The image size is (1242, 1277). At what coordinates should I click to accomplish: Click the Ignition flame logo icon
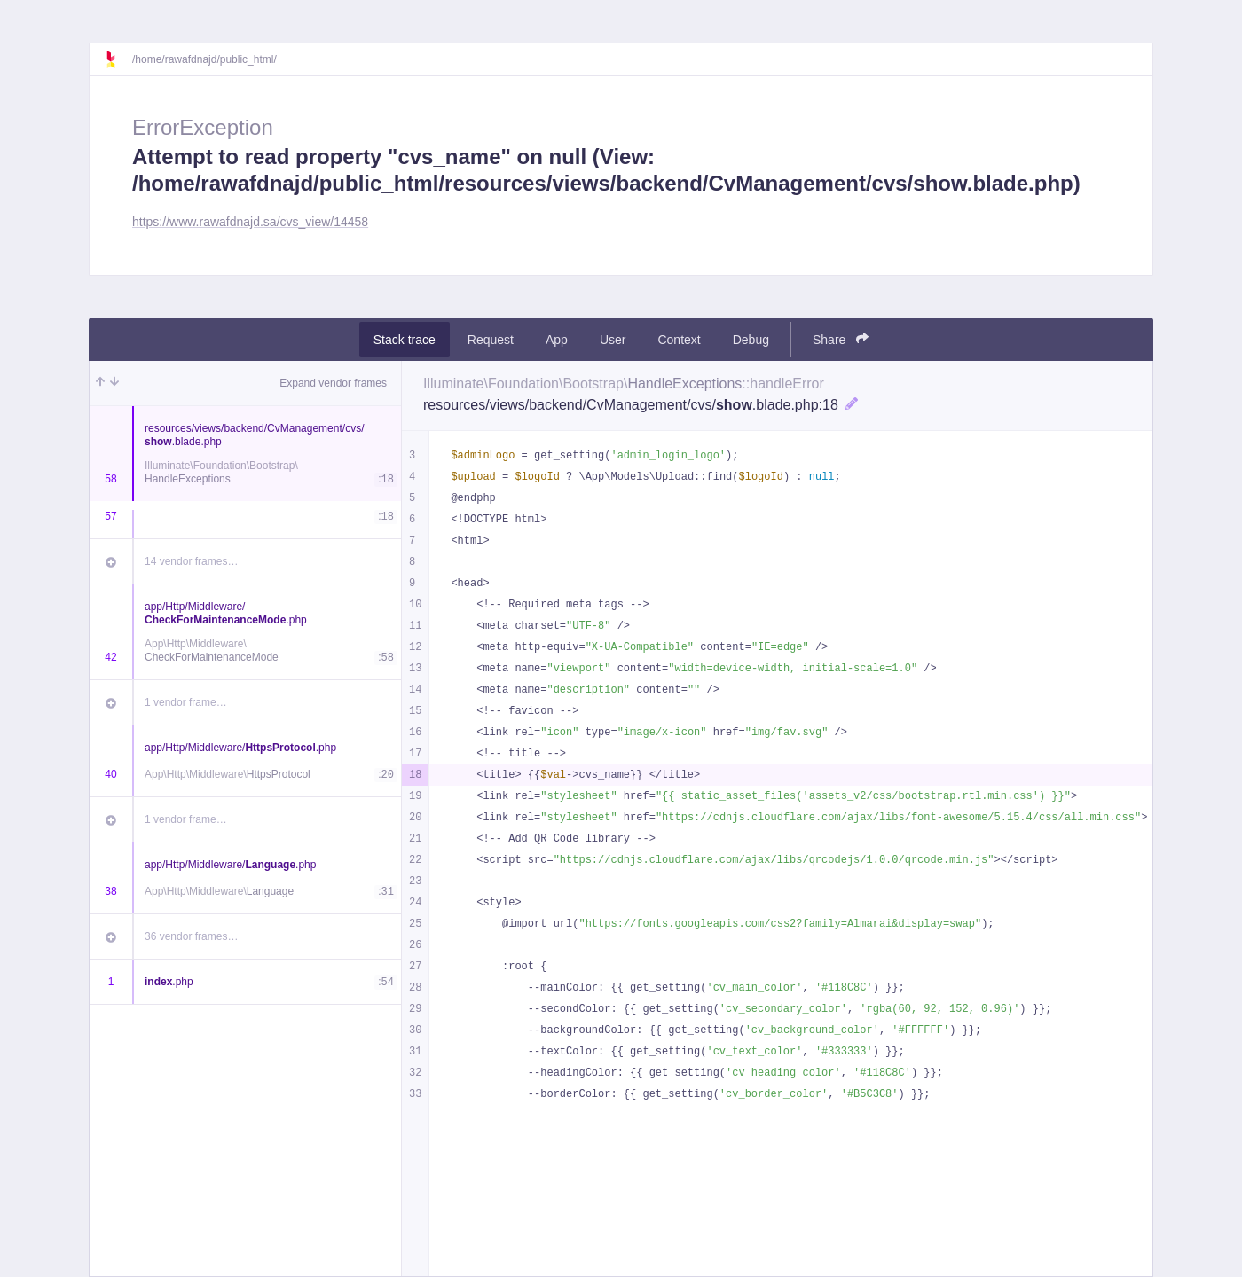(111, 59)
